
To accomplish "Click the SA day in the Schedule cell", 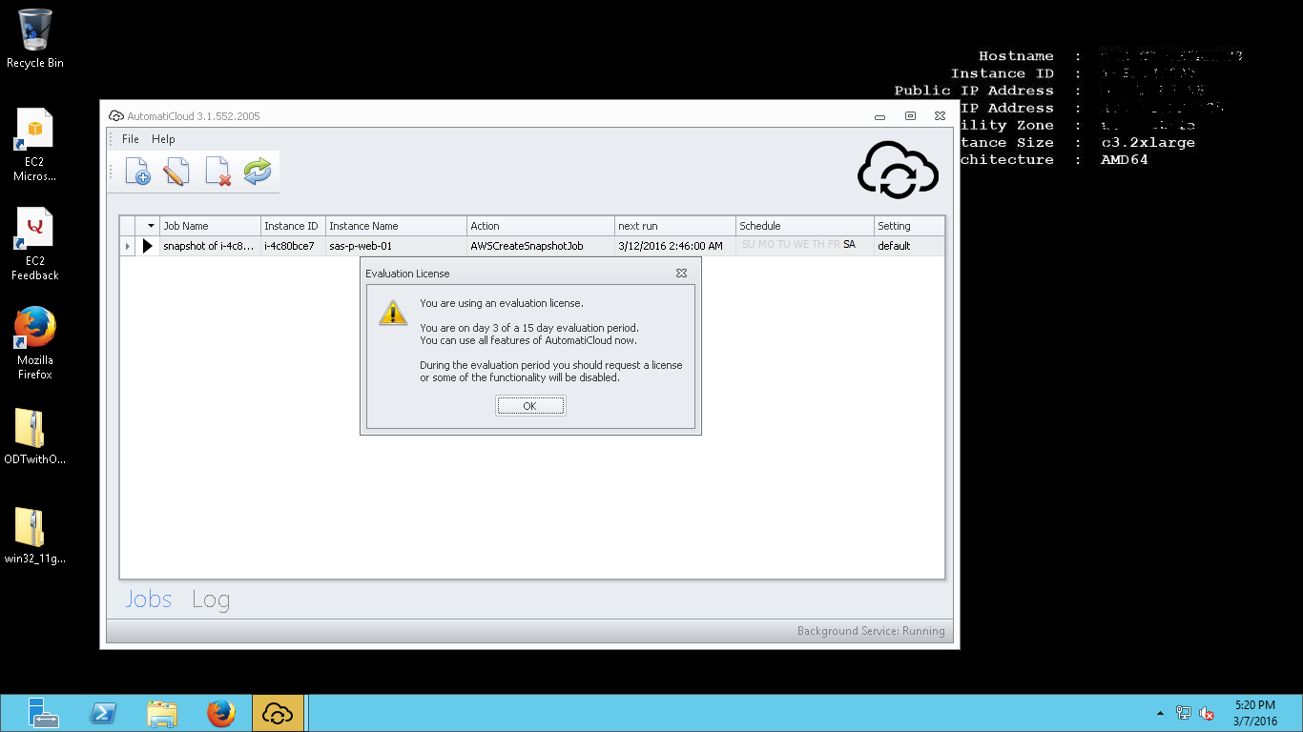I will pyautogui.click(x=849, y=245).
